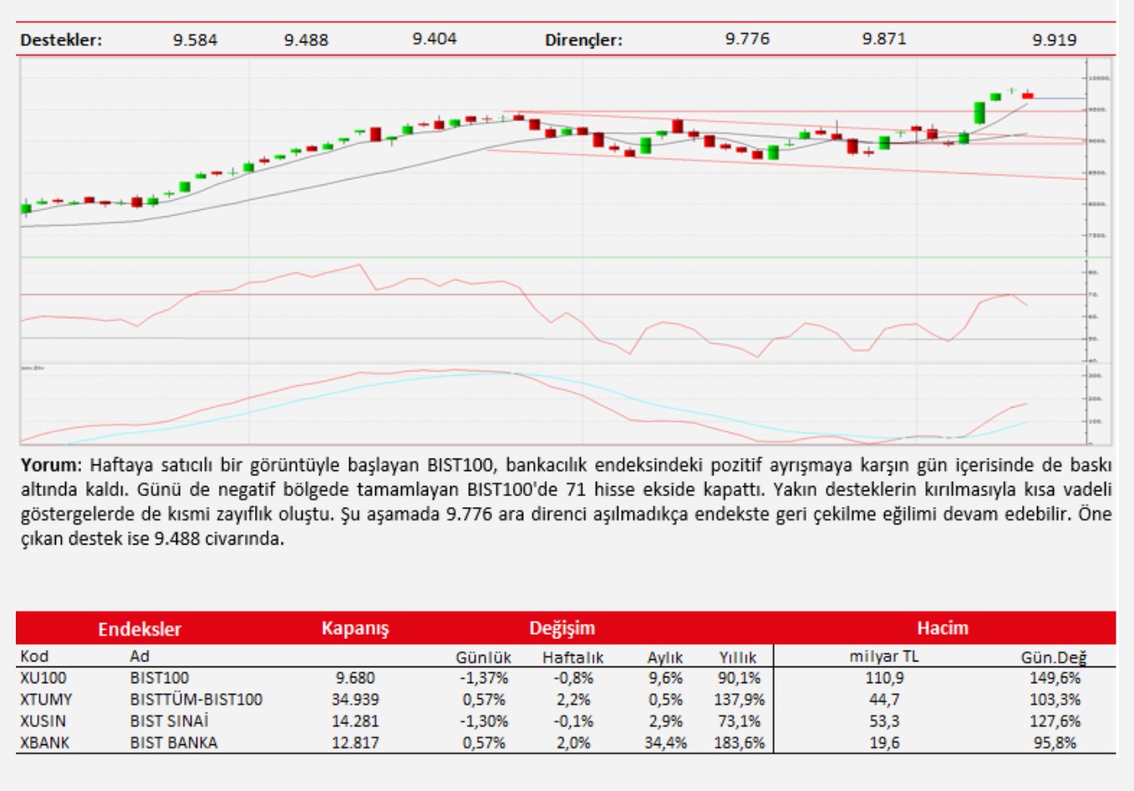The height and width of the screenshot is (791, 1134).
Task: Select weekly change 2,0%
Action: (573, 743)
